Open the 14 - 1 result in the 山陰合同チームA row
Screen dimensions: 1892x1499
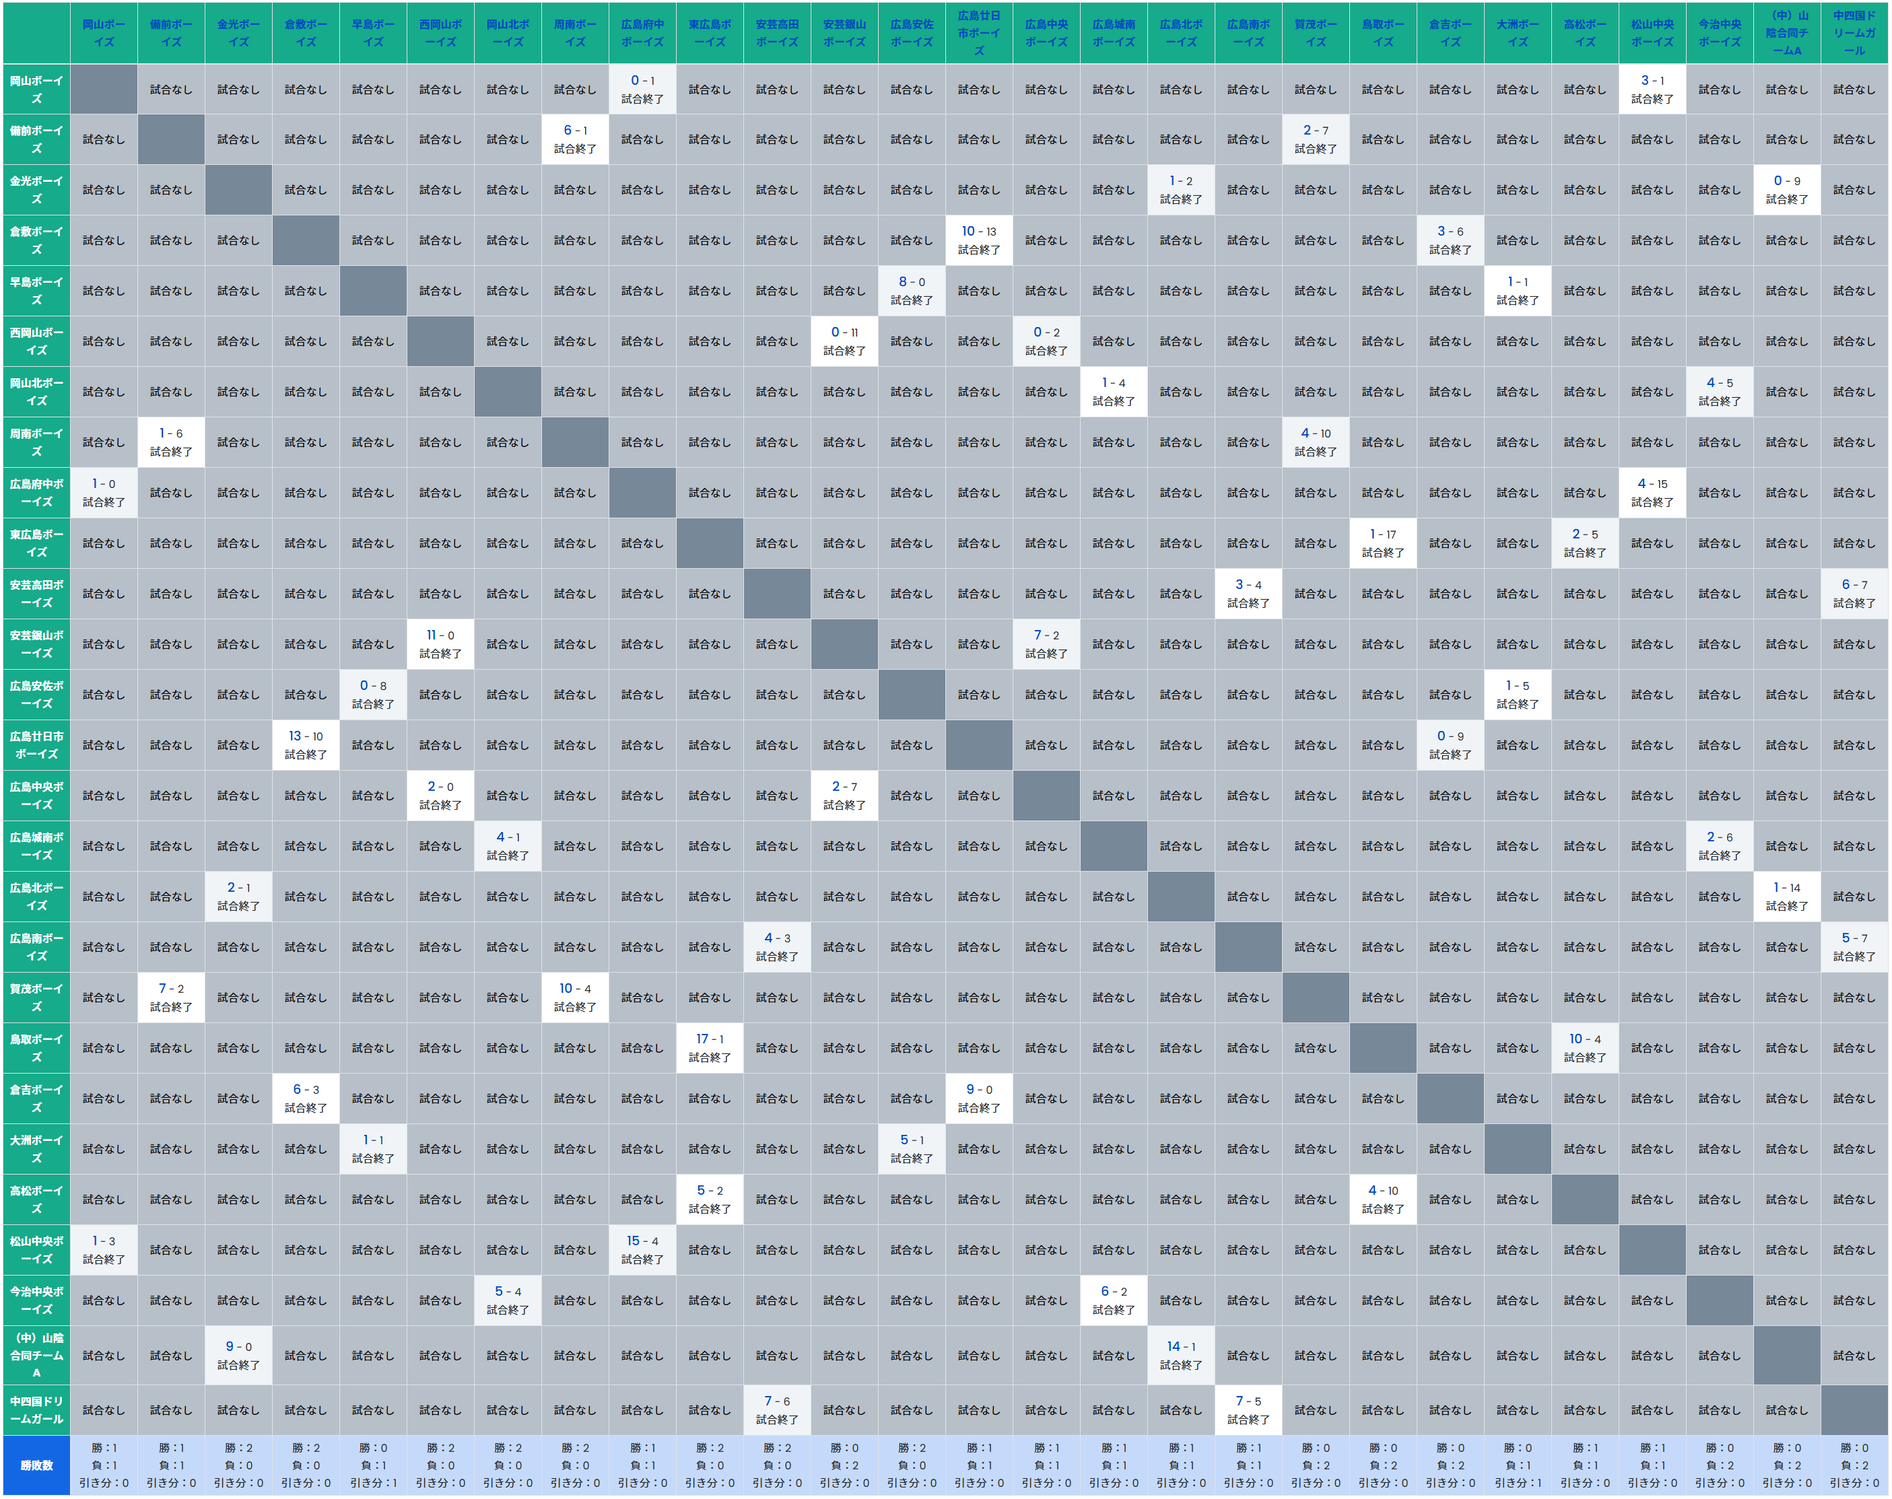point(1180,1346)
